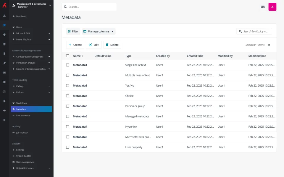This screenshot has height=177, width=284.
Task: Go to Workflows in the sidebar
Action: (x=21, y=103)
